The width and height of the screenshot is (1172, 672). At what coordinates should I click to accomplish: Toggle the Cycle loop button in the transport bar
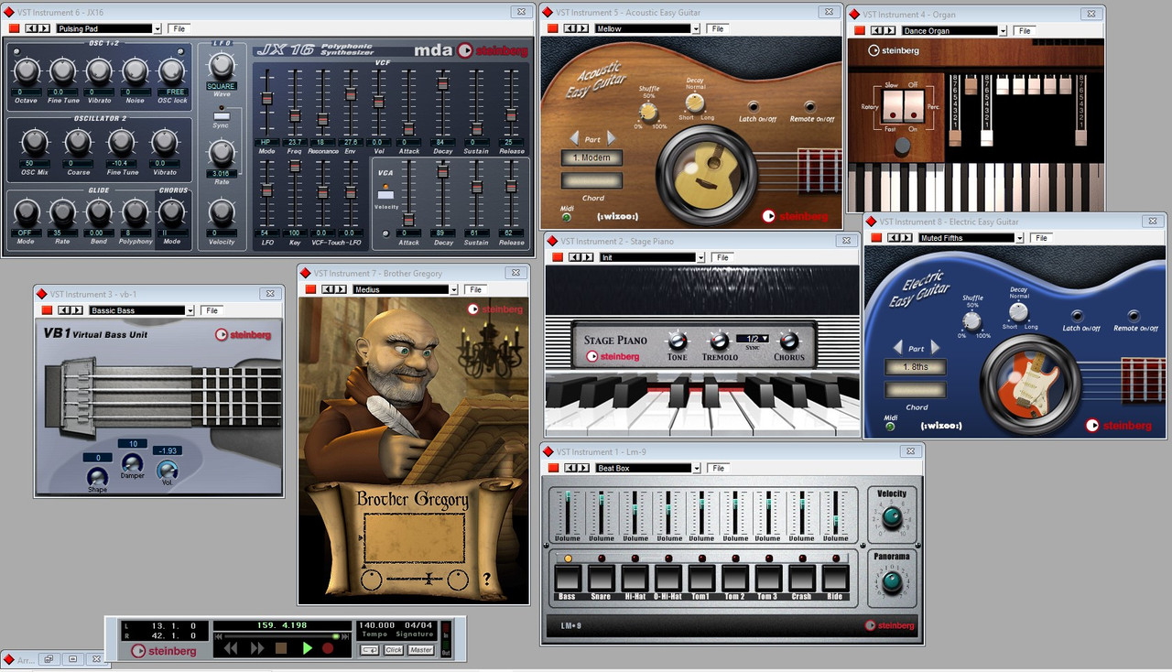[x=369, y=650]
